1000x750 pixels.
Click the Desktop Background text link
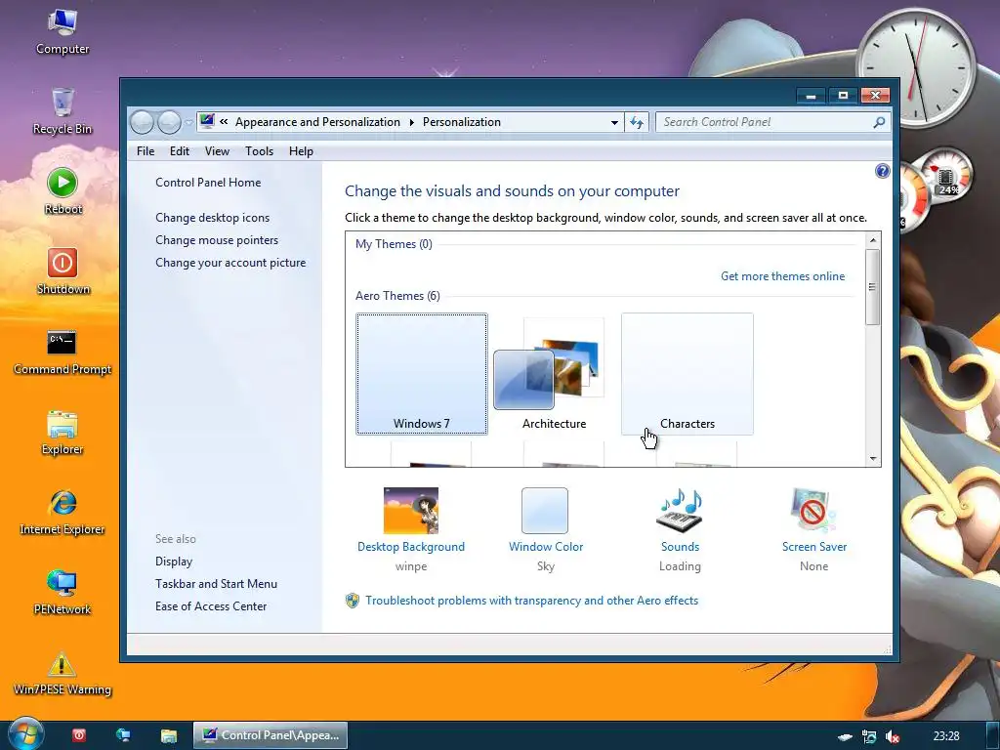(x=411, y=547)
